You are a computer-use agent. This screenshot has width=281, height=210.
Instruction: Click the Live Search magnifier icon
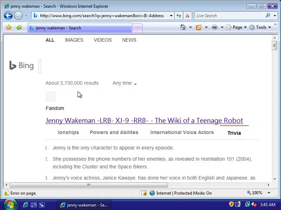(268, 15)
